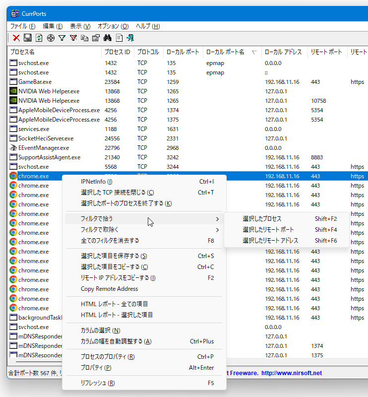Click the crossed-out funnel clear-filter icon
The image size is (368, 397).
coord(73,38)
